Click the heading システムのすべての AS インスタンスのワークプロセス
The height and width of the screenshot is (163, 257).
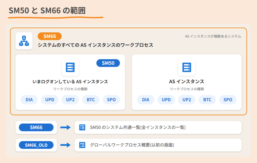[x=95, y=45]
